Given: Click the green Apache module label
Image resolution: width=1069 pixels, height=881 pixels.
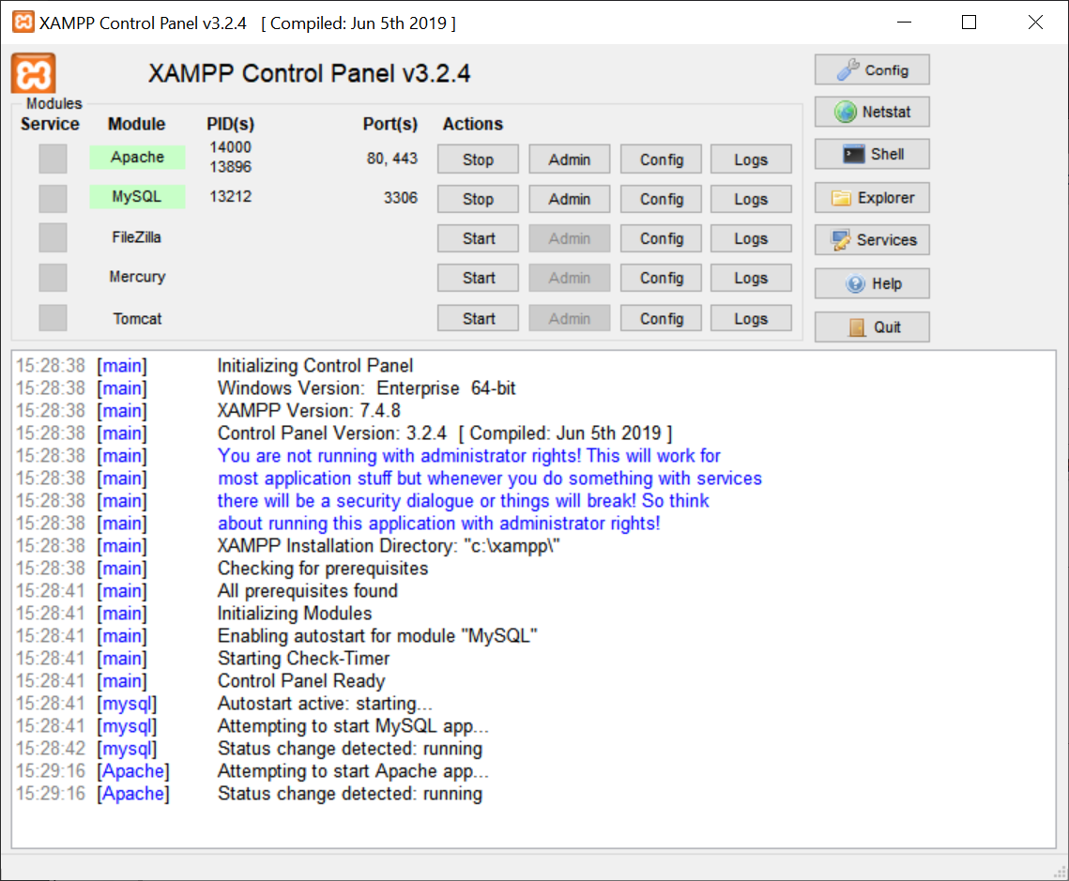Looking at the screenshot, I should click(x=137, y=158).
